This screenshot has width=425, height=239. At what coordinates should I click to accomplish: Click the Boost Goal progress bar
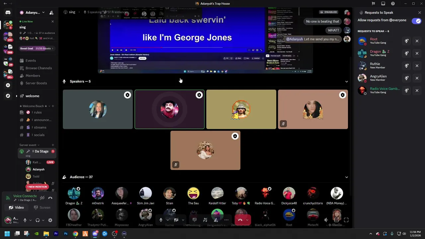click(37, 48)
